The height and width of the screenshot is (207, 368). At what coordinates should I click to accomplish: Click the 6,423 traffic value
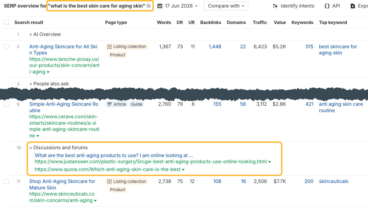tap(260, 47)
